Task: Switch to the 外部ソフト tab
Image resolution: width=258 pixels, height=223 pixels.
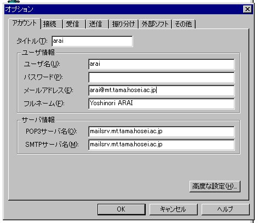Action: (155, 24)
